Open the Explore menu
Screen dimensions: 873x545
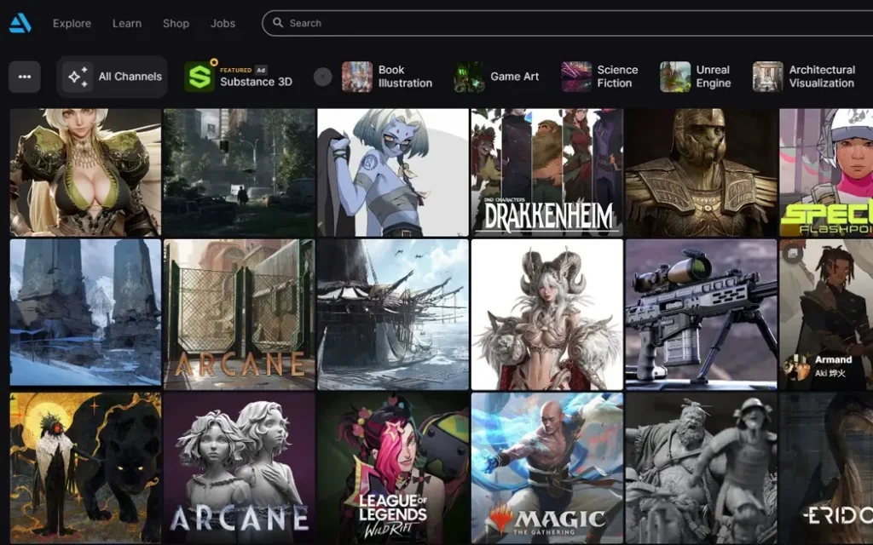click(72, 23)
